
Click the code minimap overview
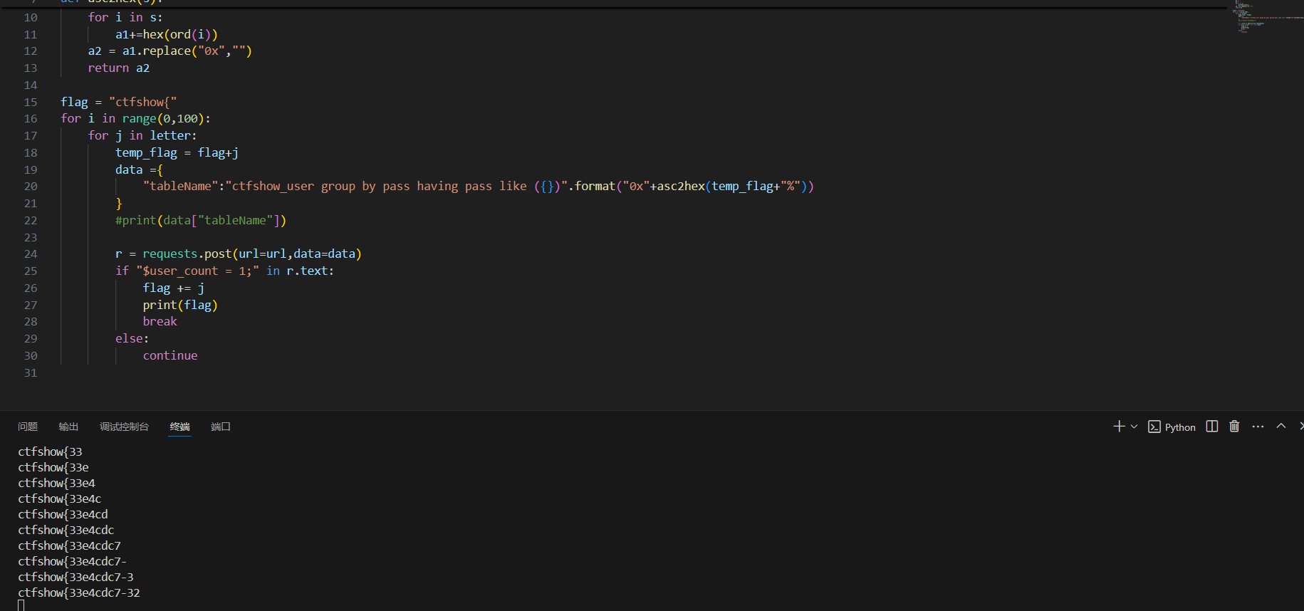(x=1268, y=17)
